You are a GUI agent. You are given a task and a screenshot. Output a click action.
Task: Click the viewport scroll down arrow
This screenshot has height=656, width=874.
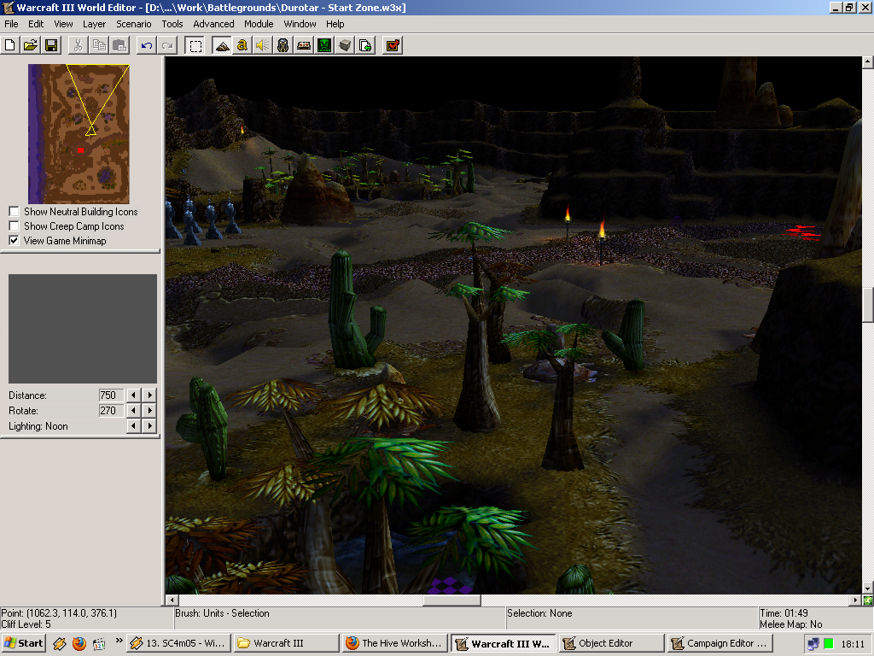(868, 589)
